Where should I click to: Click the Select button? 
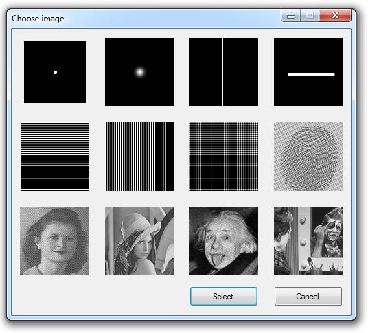(x=224, y=296)
